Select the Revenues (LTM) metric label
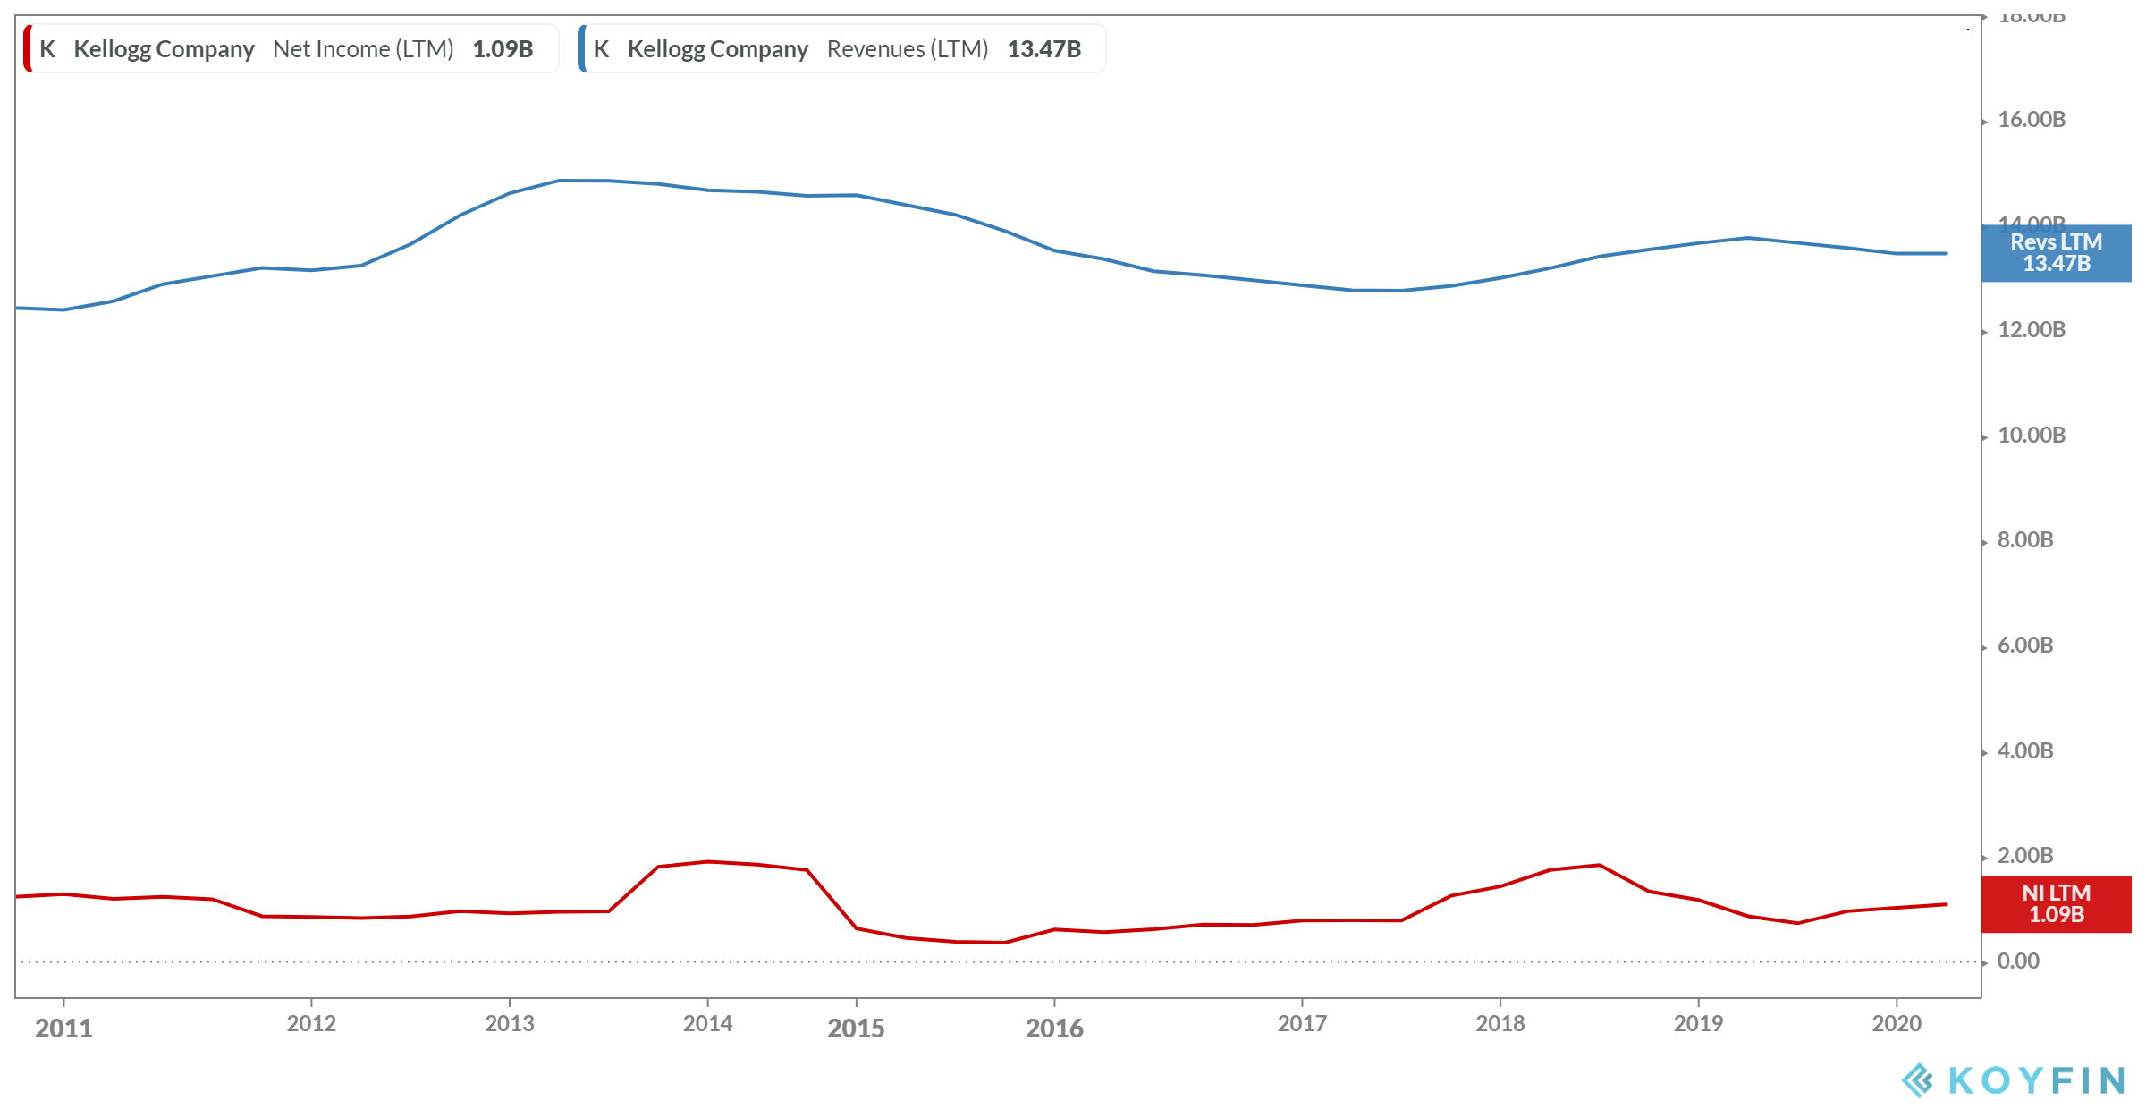The height and width of the screenshot is (1109, 2146). (x=908, y=49)
